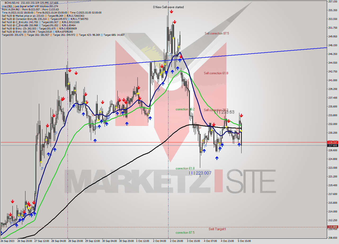
Task: Click the green 'correction 61.8' label
Action: 185,168
